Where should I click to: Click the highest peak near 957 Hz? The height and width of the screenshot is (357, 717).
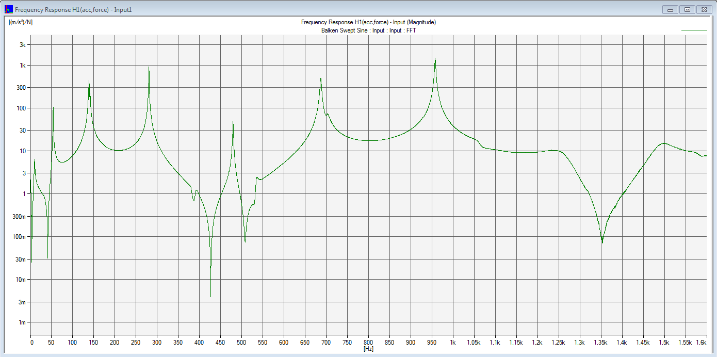[435, 59]
